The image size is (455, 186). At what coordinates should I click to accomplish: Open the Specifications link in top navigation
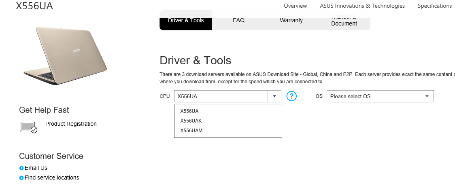(x=434, y=6)
